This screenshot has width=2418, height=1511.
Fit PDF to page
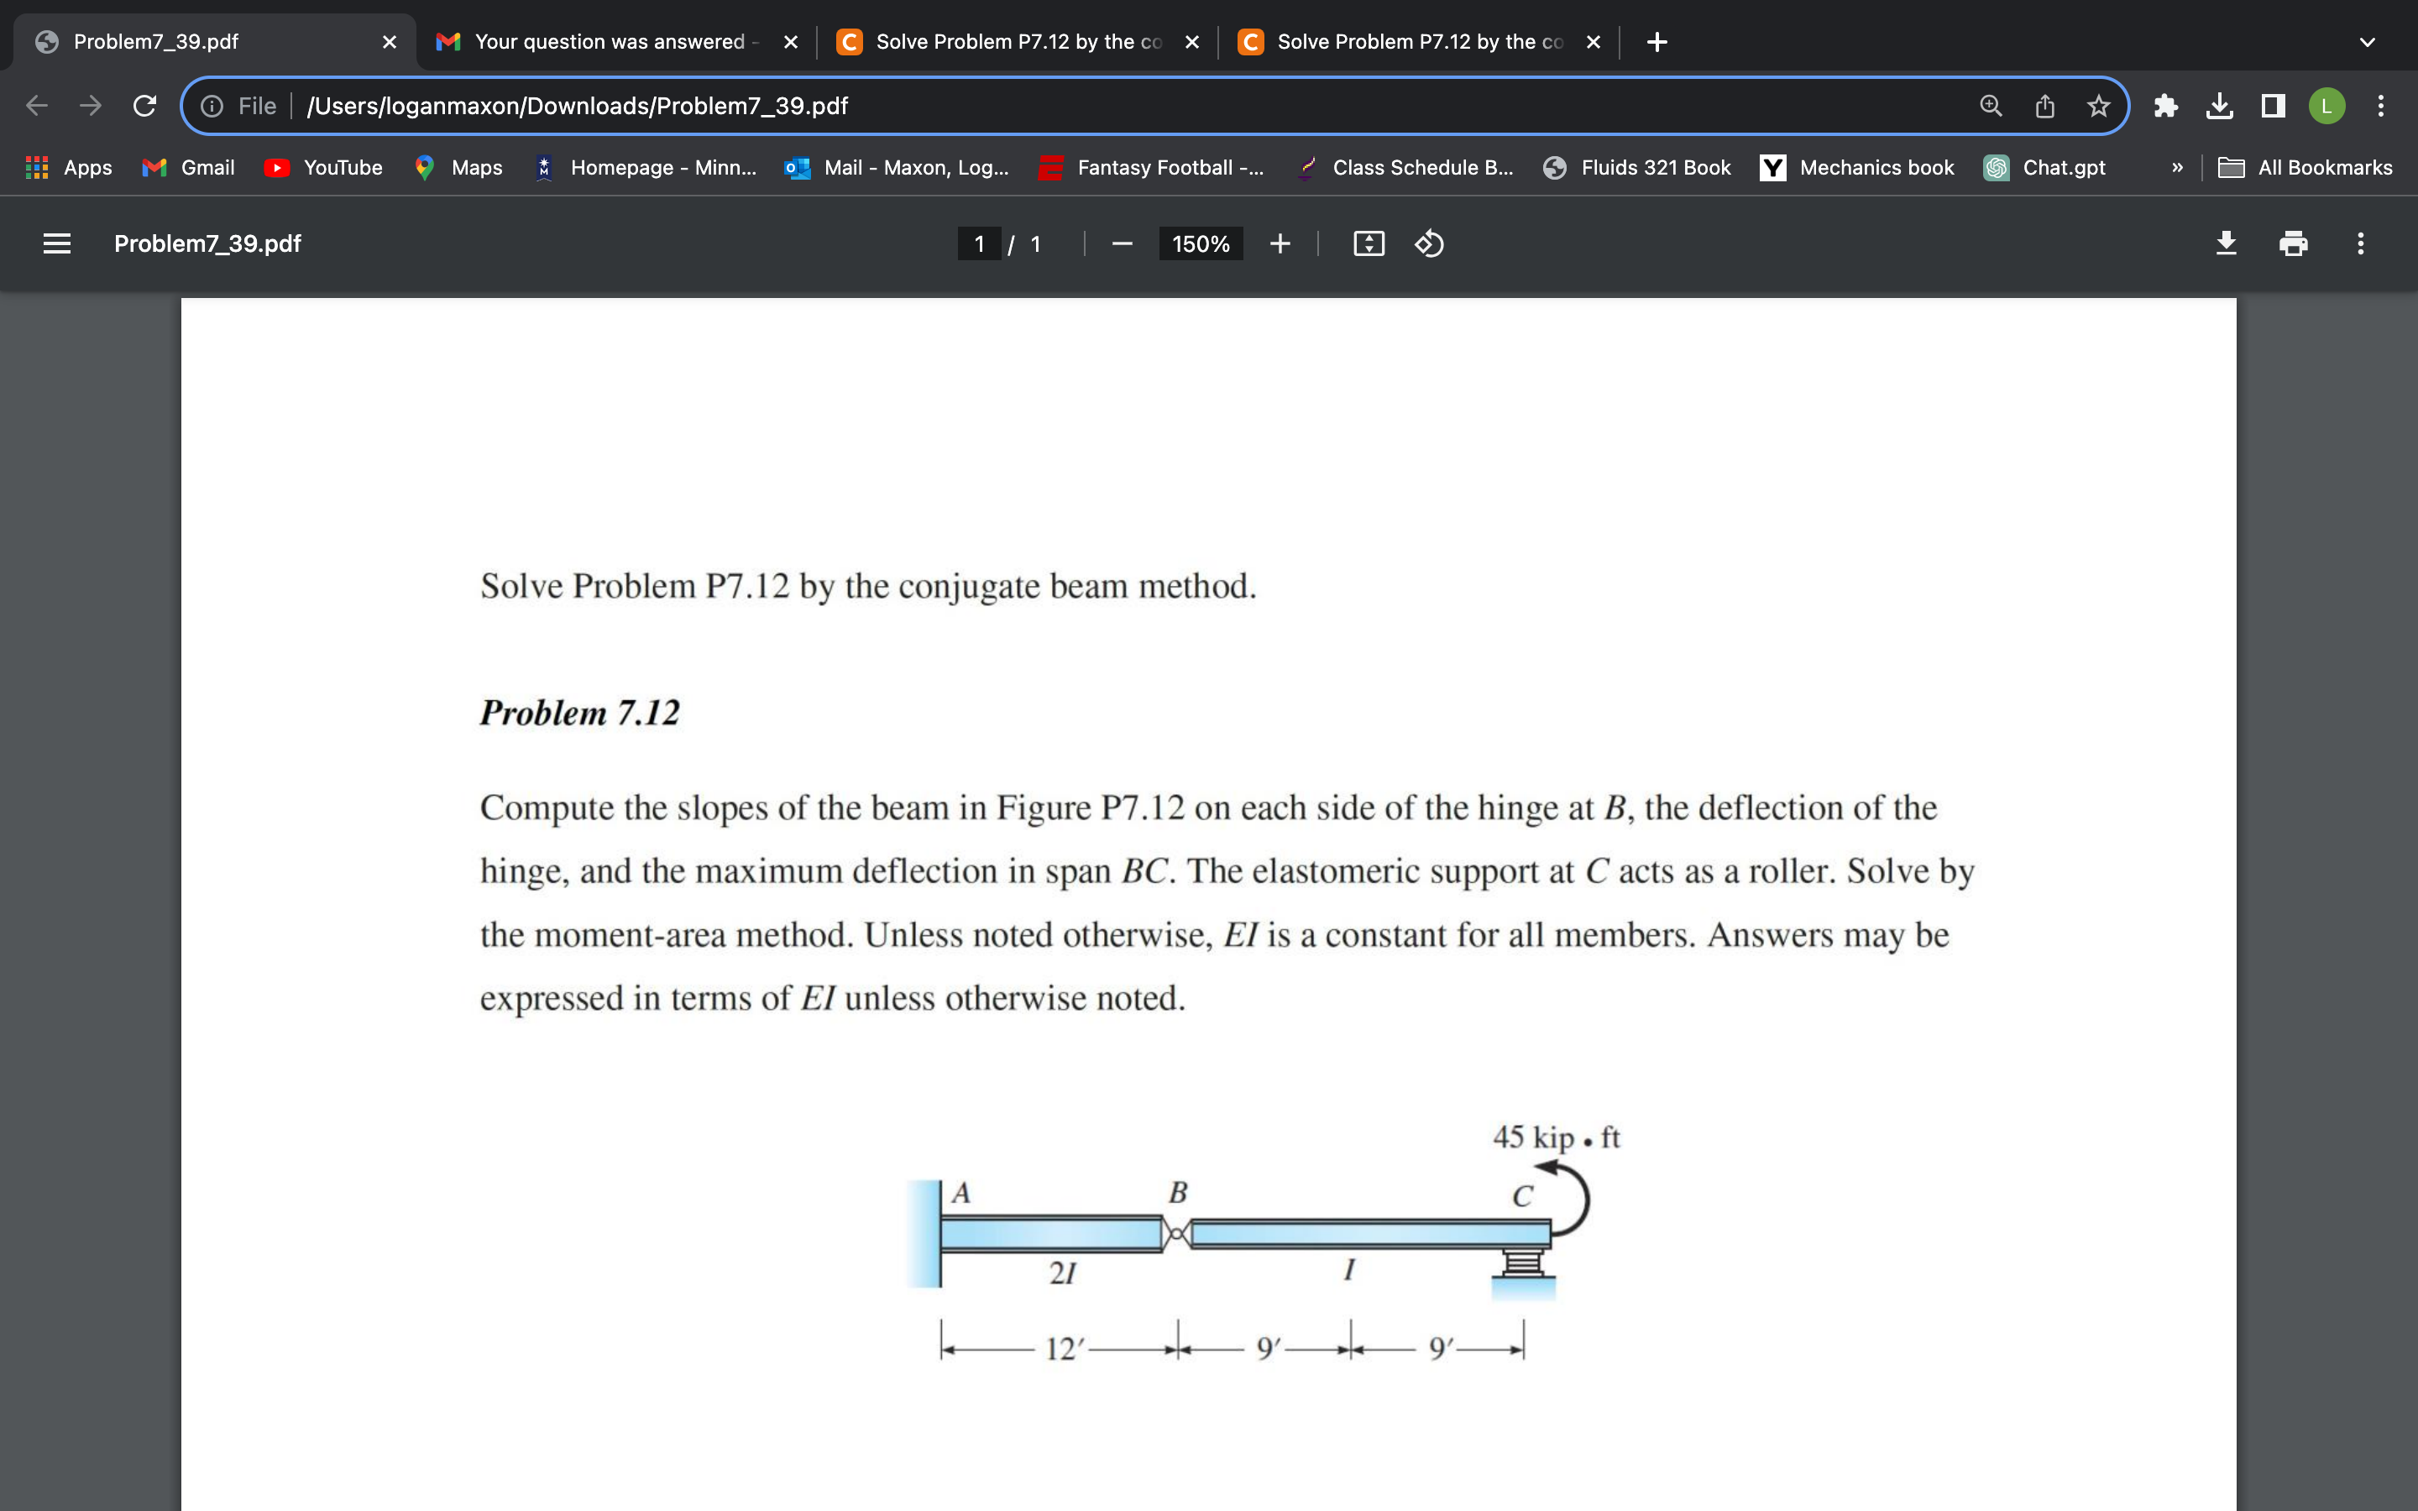pyautogui.click(x=1369, y=243)
